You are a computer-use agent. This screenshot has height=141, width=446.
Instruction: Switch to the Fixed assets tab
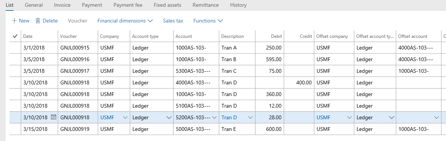pyautogui.click(x=167, y=5)
